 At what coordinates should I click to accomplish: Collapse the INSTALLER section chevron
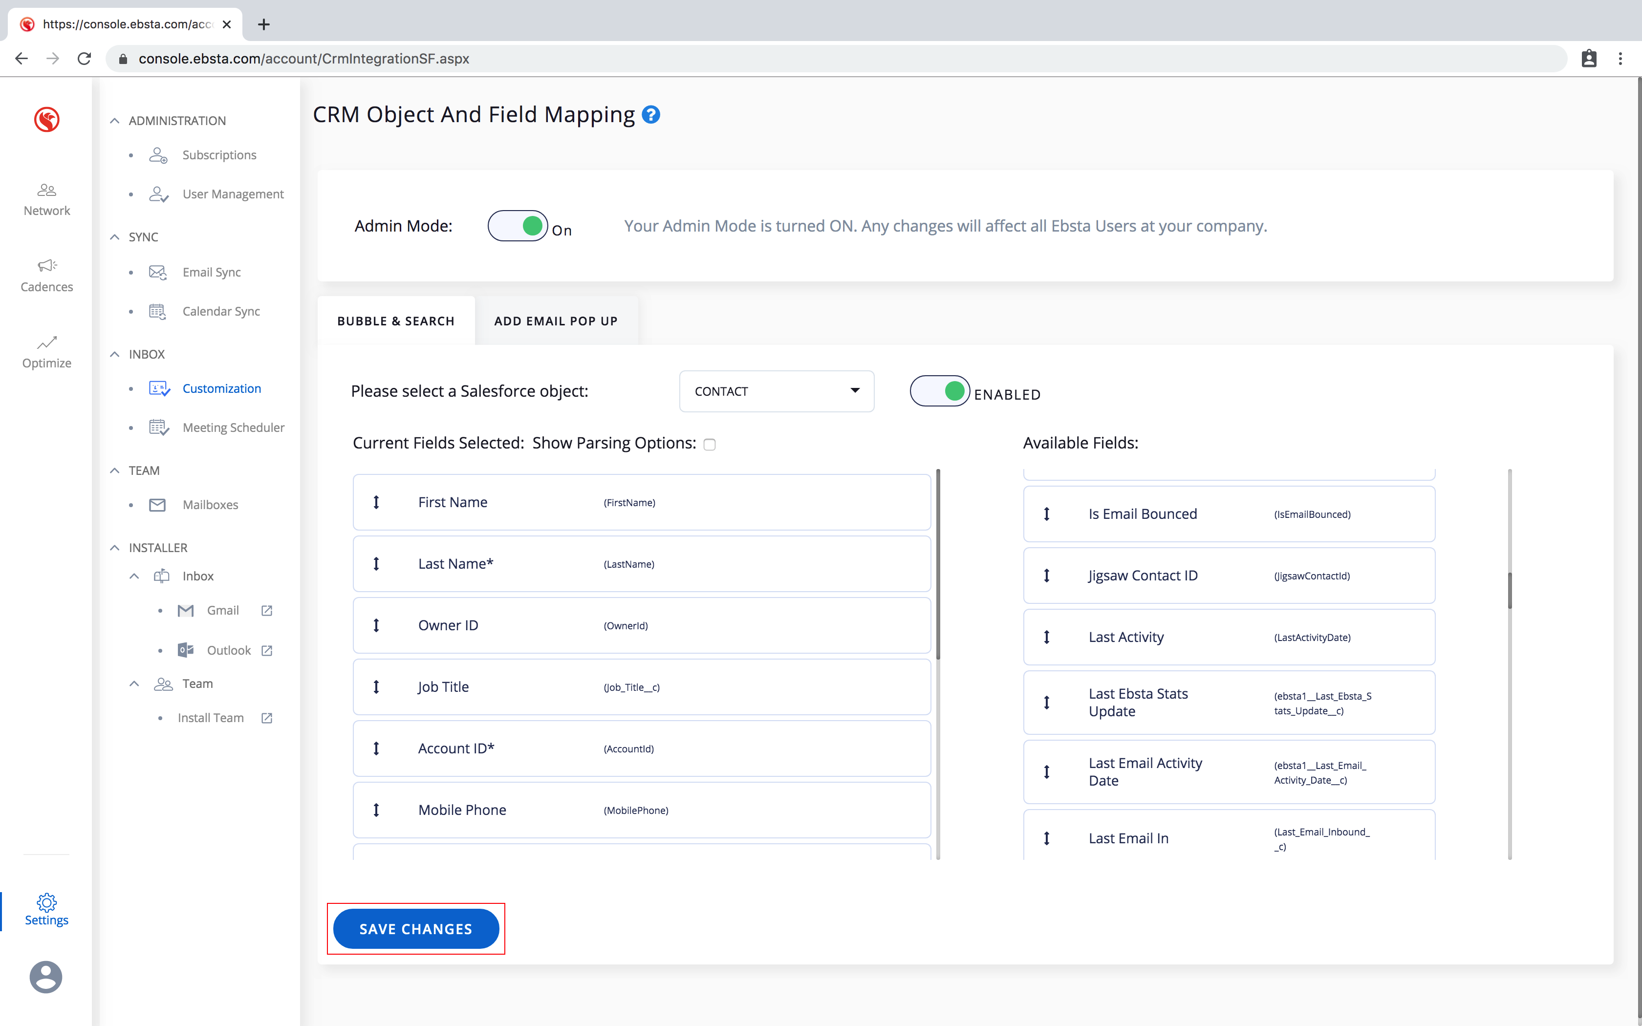(x=115, y=548)
